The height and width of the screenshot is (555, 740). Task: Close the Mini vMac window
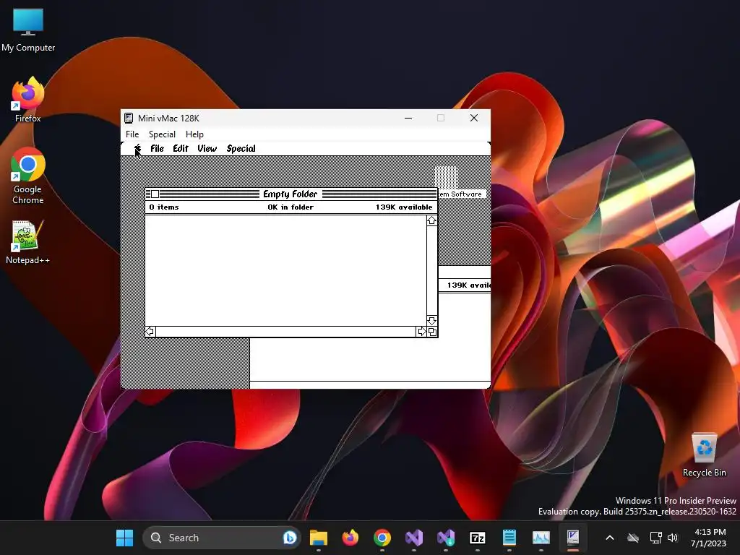tap(474, 118)
